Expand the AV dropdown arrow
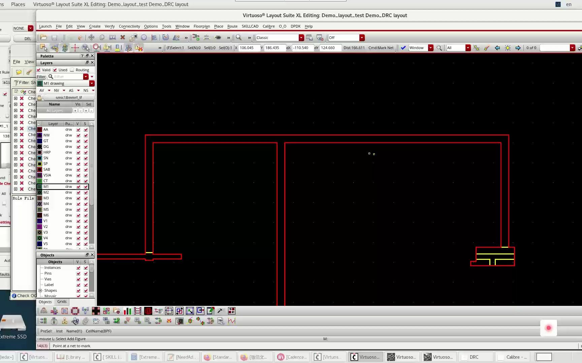Screen dimensions: 582x363 (49, 90)
